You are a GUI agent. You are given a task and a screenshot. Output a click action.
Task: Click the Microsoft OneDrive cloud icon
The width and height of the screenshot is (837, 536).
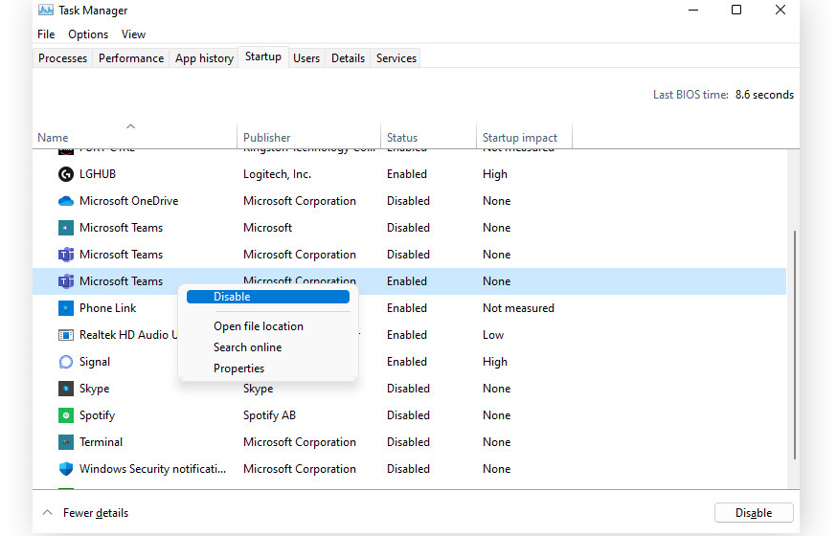(x=66, y=201)
